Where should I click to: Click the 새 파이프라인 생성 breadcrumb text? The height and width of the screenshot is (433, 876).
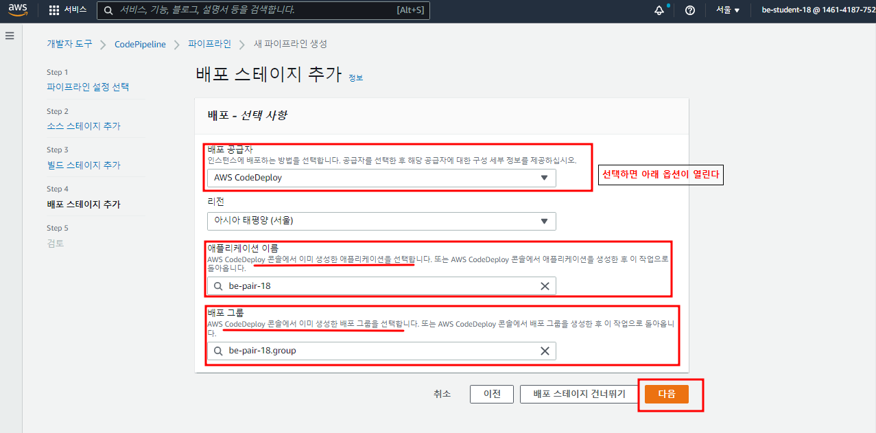click(x=290, y=44)
